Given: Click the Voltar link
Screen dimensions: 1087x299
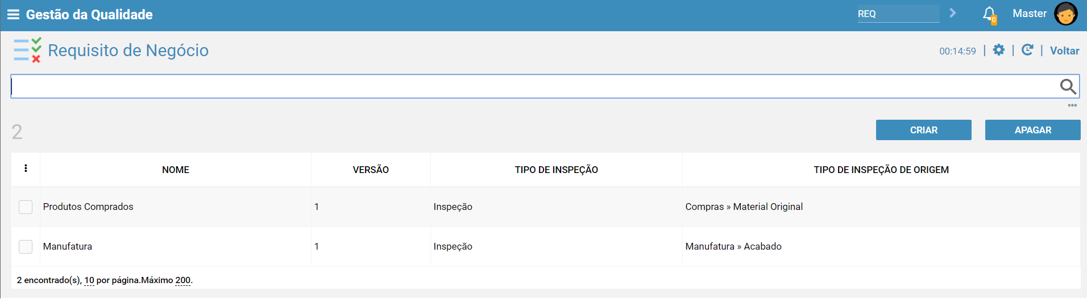Looking at the screenshot, I should coord(1064,50).
